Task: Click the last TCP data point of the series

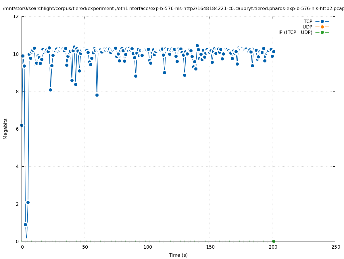Action: [x=274, y=52]
